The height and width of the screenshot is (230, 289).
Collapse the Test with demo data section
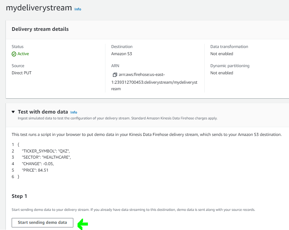pos(13,112)
